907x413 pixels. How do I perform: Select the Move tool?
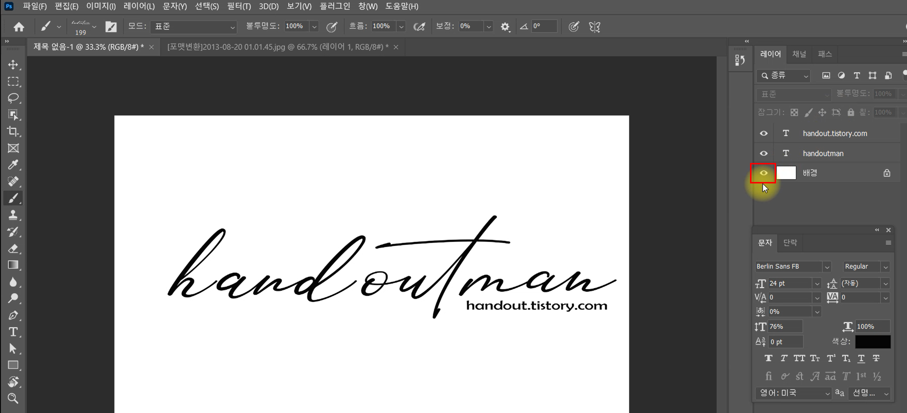13,65
